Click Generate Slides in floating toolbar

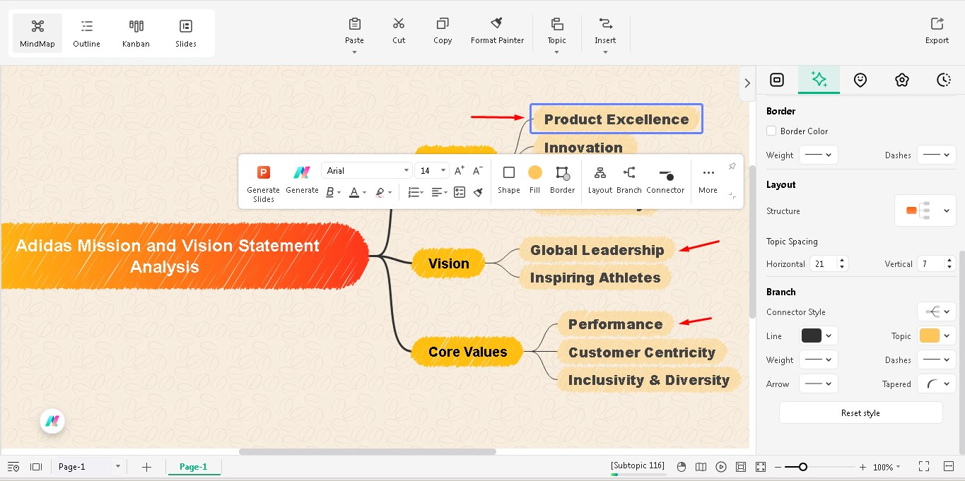click(263, 183)
